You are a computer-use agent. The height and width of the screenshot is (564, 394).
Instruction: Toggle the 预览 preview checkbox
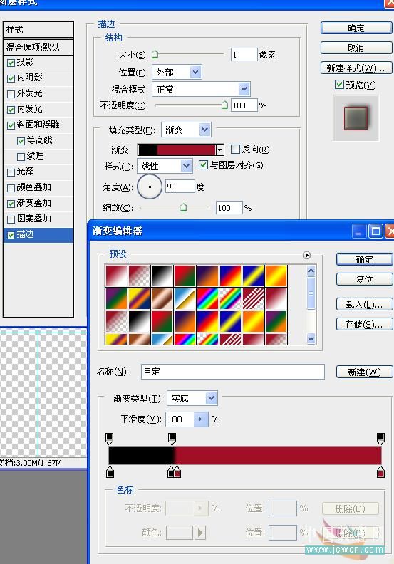tap(339, 85)
